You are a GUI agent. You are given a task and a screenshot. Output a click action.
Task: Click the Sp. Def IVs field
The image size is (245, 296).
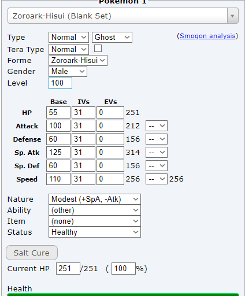pos(83,165)
